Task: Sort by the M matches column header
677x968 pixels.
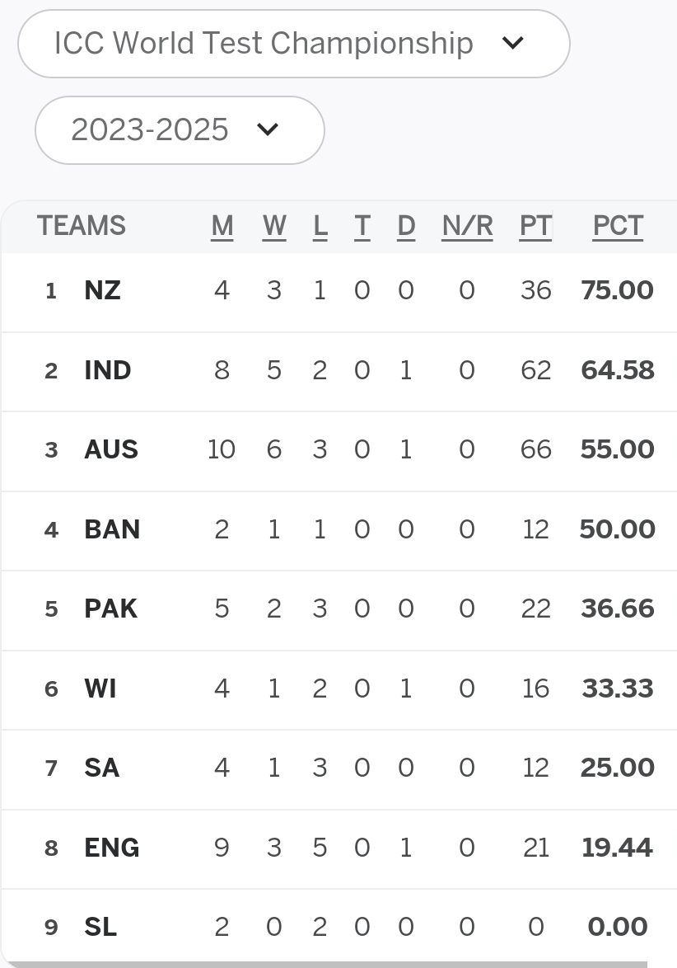Action: (222, 227)
